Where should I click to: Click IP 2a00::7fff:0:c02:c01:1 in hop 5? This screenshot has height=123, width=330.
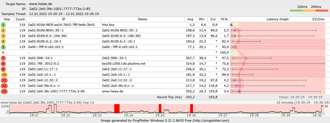pyautogui.click(x=46, y=47)
